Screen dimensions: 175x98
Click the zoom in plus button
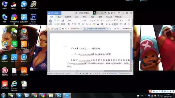128,73
